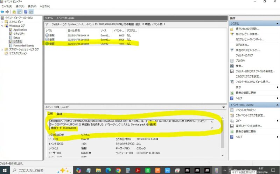Click the copy icon beside コピー
This screenshot has width=280, height=174.
pos(232,121)
